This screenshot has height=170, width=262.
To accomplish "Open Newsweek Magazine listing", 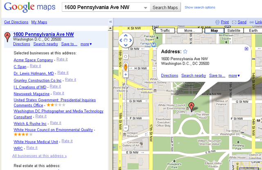I will [x=32, y=94].
